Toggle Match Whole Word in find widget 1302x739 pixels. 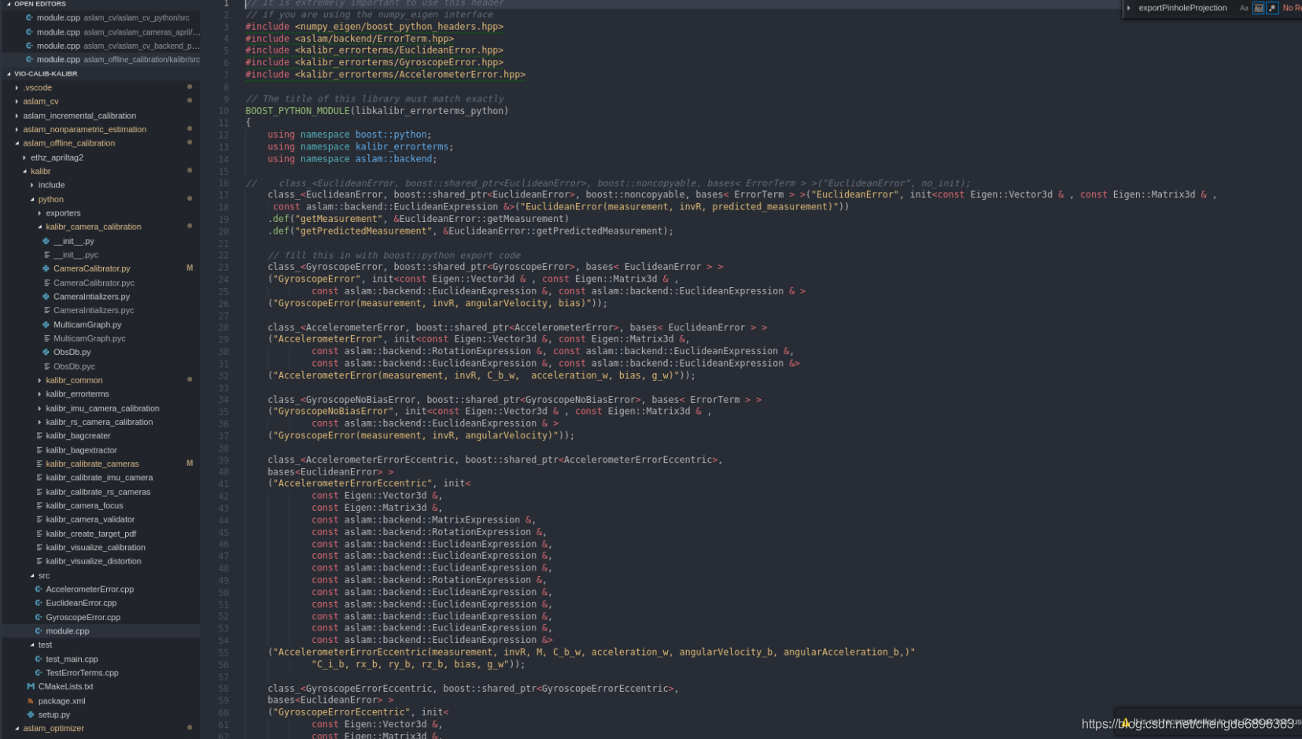pos(1258,8)
